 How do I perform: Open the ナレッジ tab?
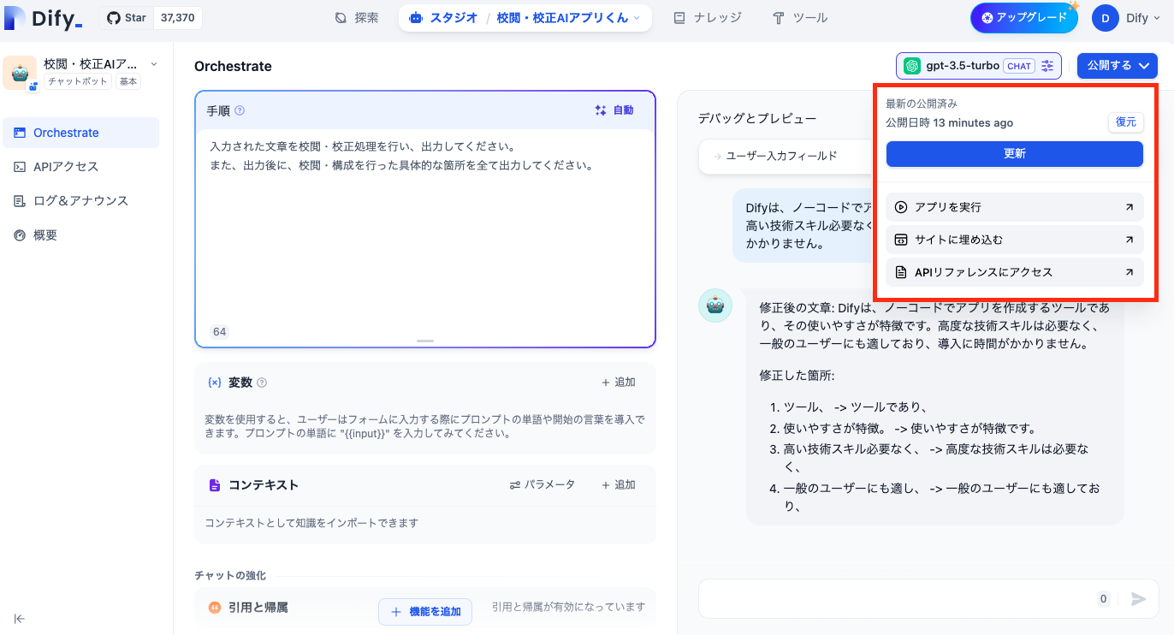coord(707,17)
